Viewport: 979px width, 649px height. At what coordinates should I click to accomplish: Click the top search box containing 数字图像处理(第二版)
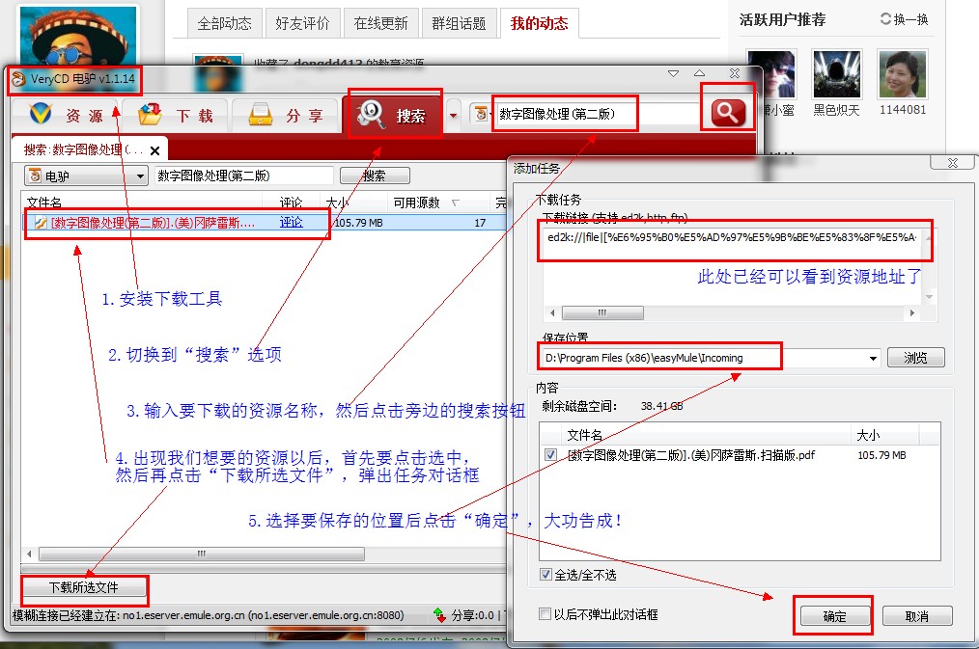click(x=597, y=114)
